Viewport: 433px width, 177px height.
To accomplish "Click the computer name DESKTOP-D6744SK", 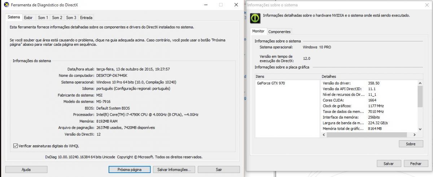I will point(112,76).
